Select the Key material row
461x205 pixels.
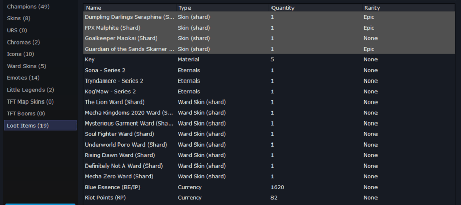[269, 59]
